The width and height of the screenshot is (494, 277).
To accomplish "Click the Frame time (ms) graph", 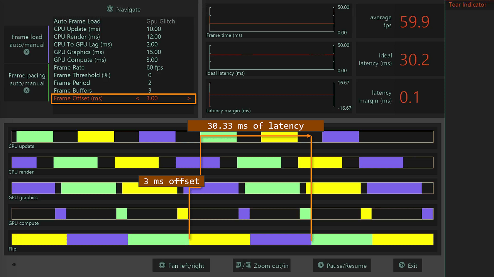I will click(272, 20).
